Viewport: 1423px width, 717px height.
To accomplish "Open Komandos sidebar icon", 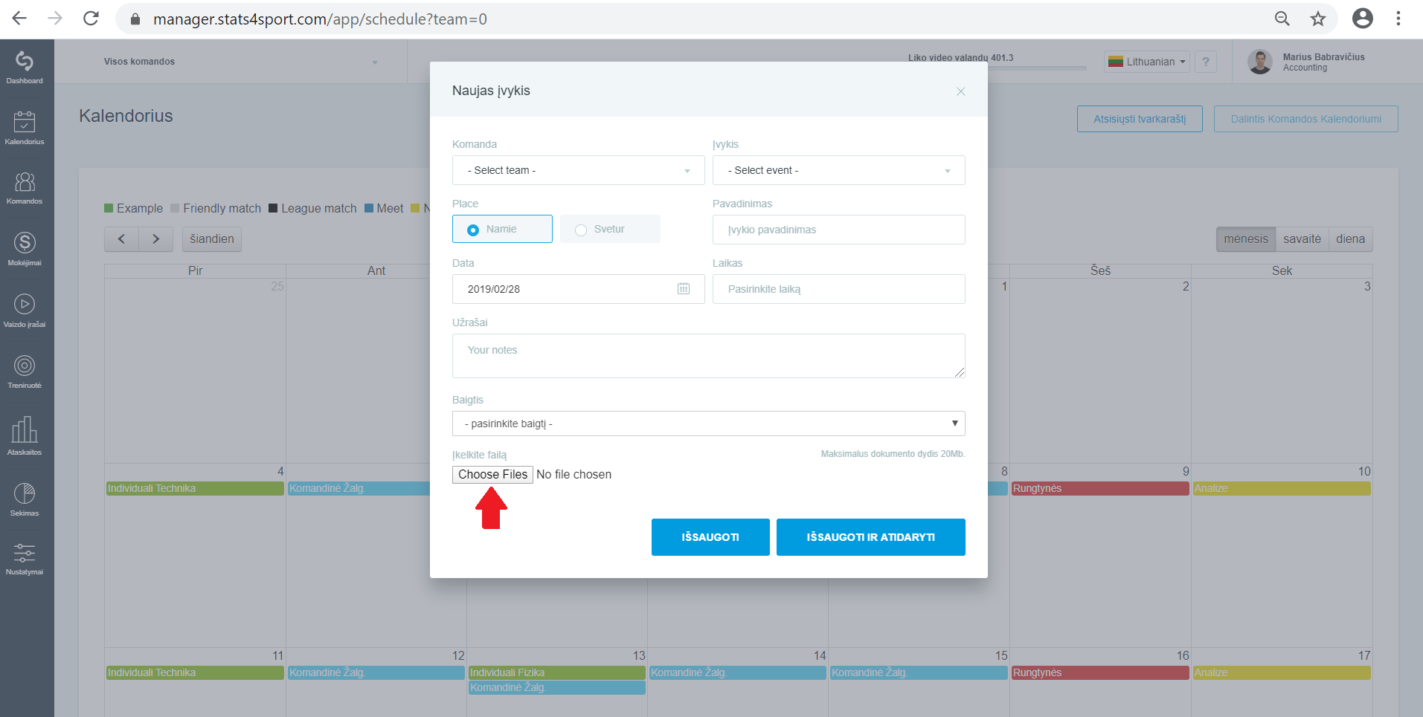I will tap(25, 182).
